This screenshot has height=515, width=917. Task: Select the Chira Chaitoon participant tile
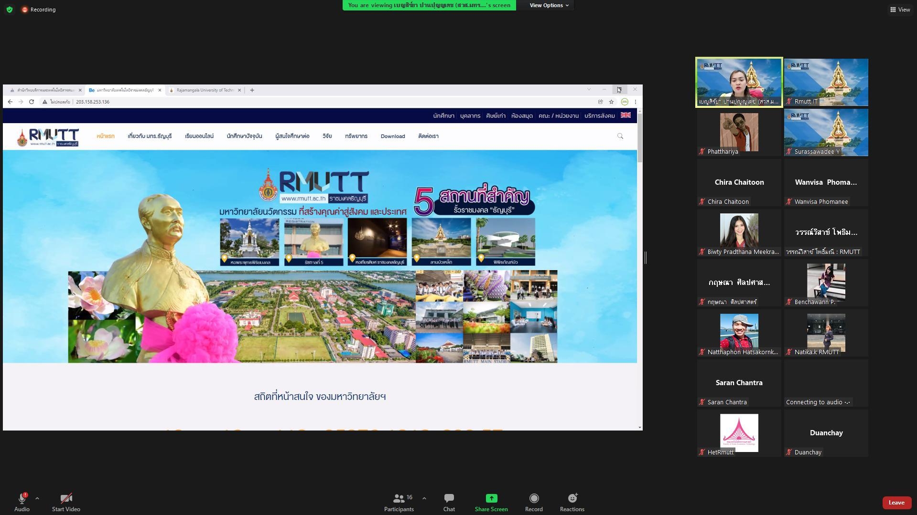739,182
